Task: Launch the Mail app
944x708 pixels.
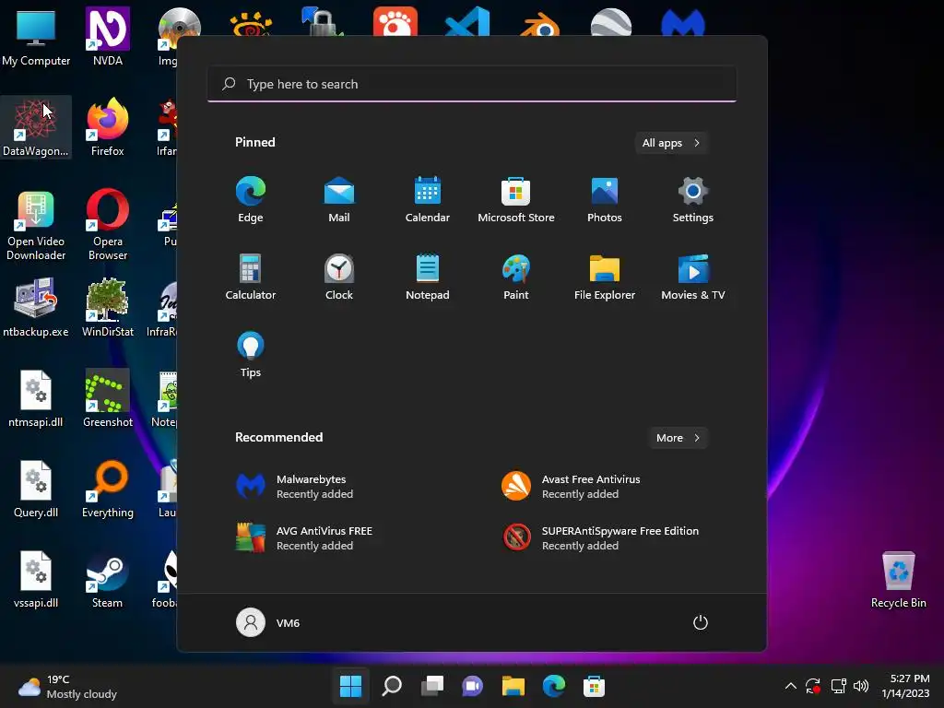Action: click(x=339, y=200)
